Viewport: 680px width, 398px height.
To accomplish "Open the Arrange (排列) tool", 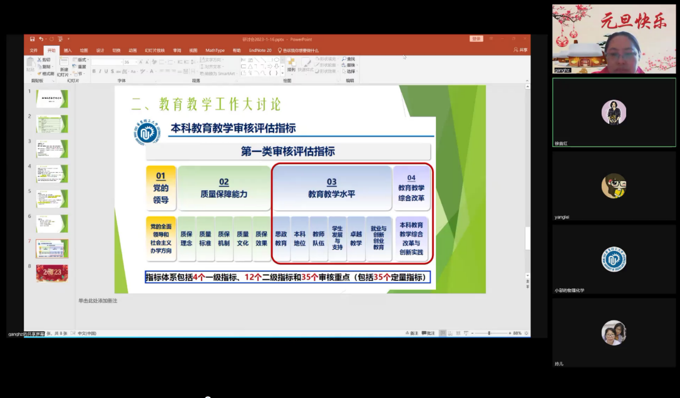I will (291, 65).
